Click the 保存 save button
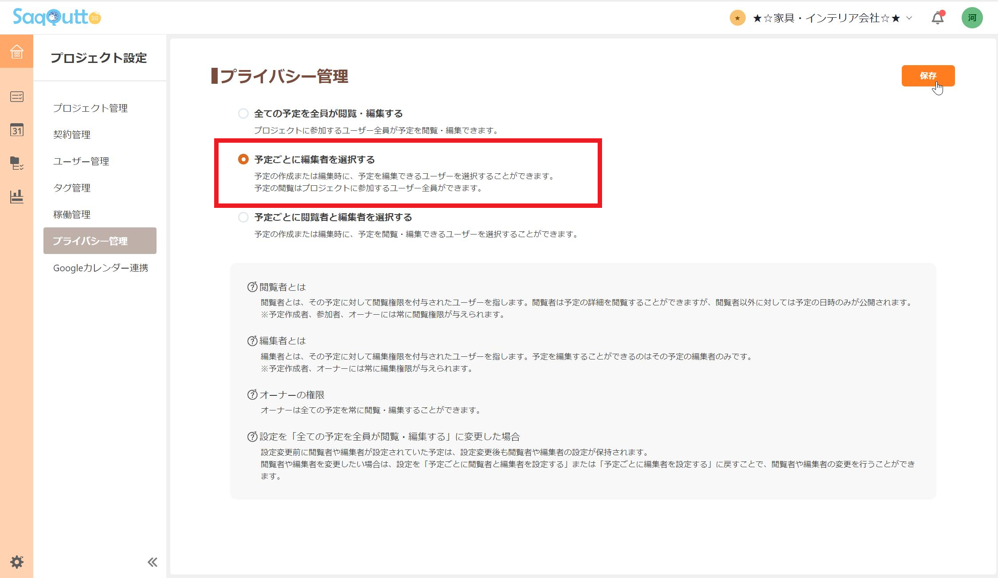Image resolution: width=998 pixels, height=578 pixels. pos(928,75)
